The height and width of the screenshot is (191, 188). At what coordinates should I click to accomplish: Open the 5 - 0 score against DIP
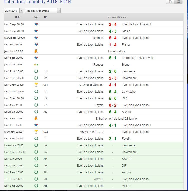[x=113, y=98]
